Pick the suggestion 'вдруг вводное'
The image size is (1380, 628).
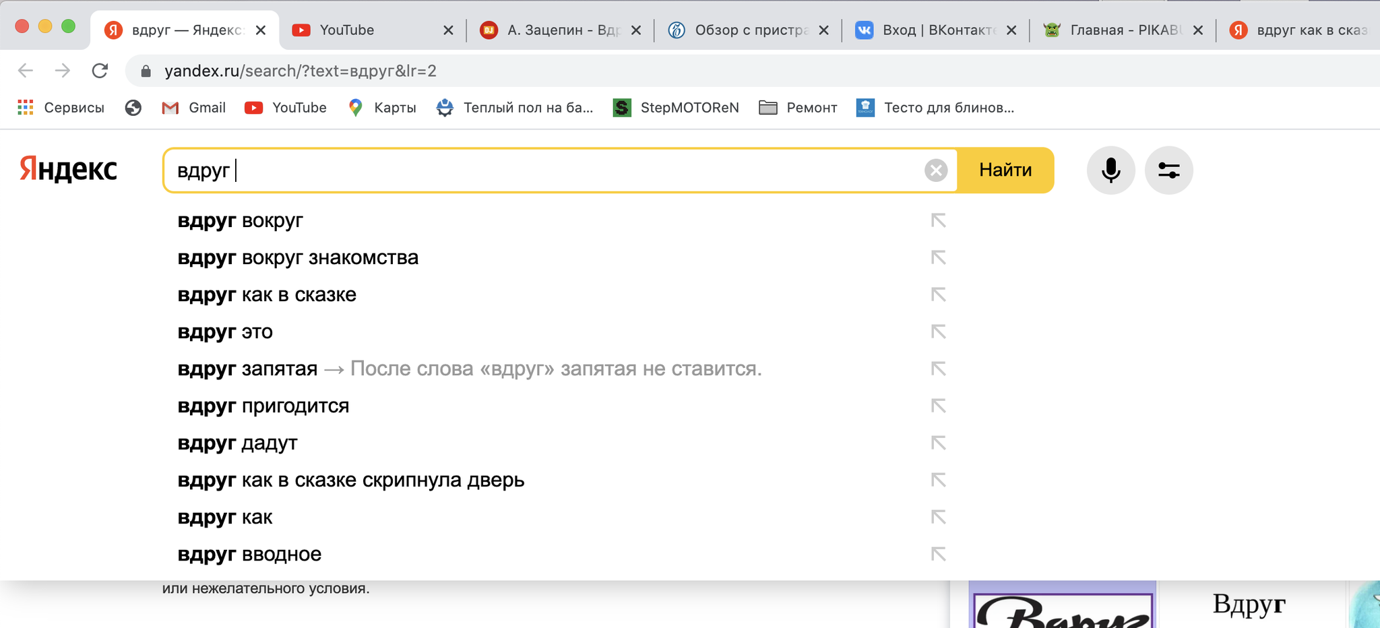[x=249, y=555]
